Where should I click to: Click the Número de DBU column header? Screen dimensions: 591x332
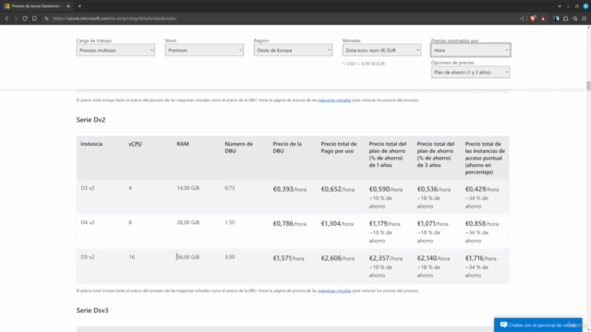(x=238, y=148)
